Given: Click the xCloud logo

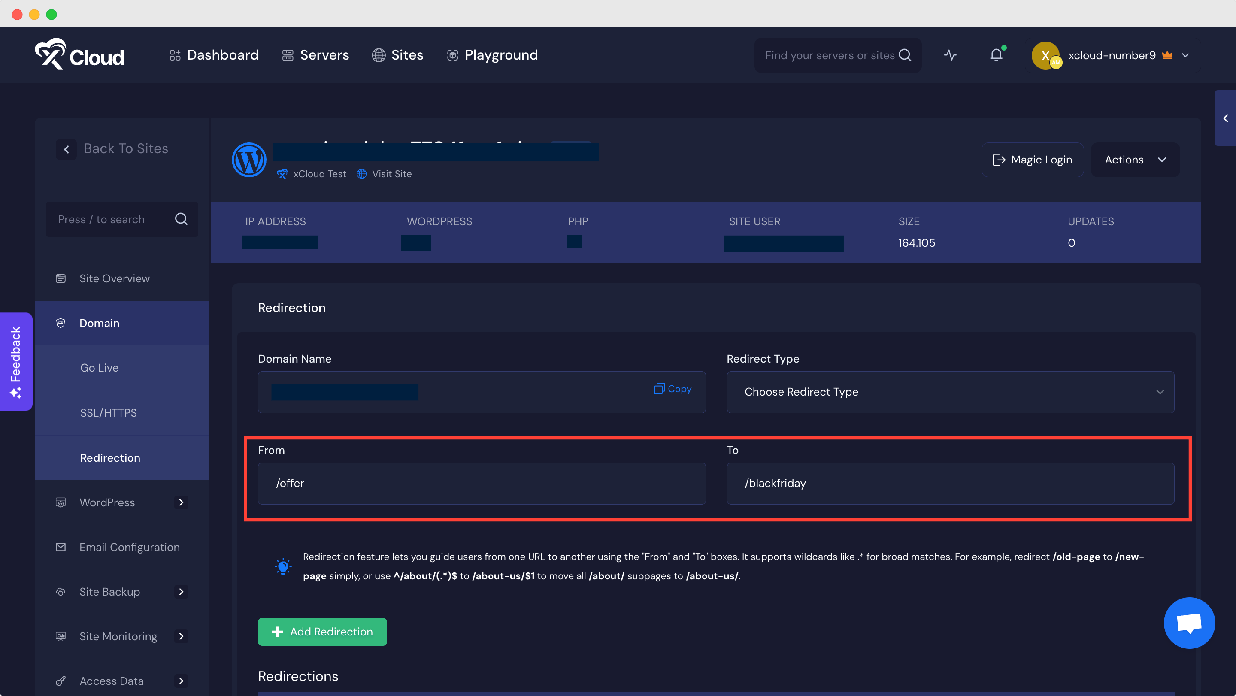Looking at the screenshot, I should pos(80,54).
